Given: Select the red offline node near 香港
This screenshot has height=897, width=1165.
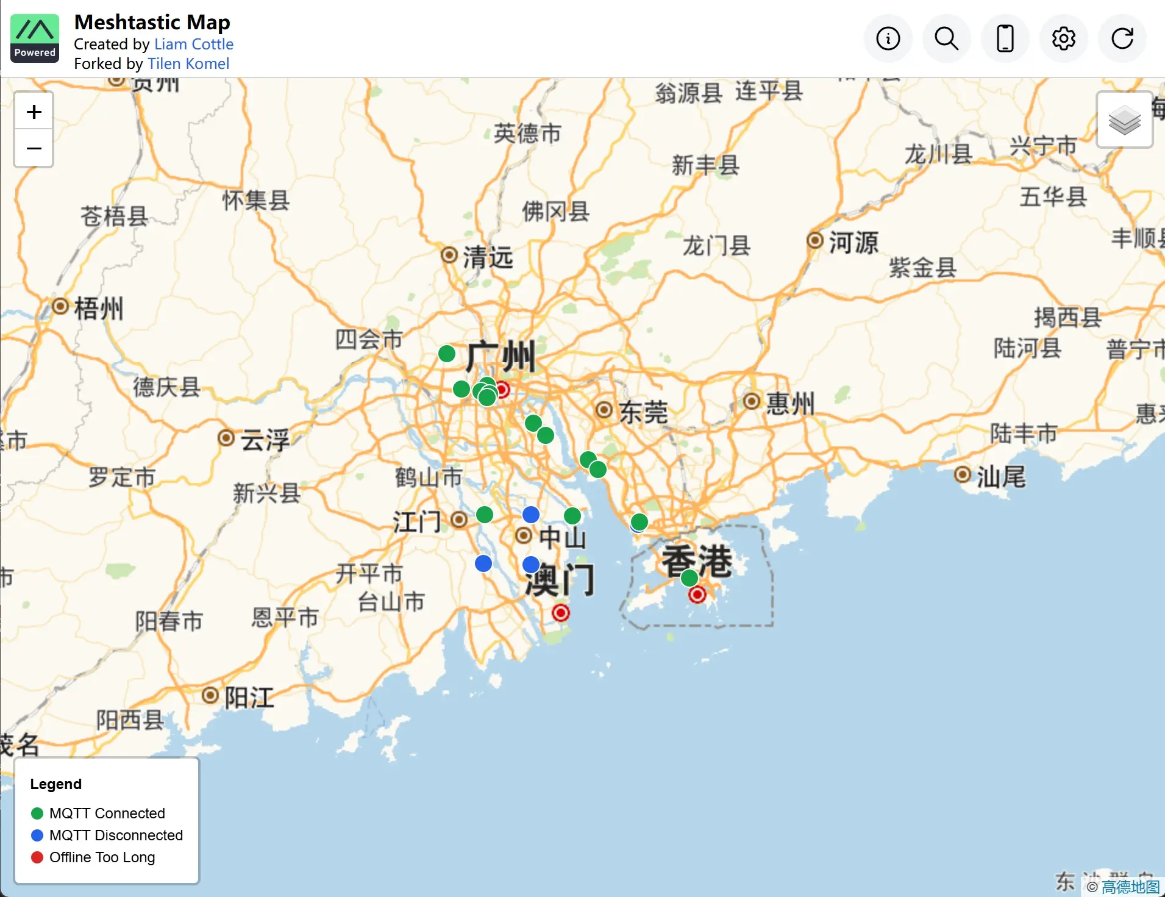Looking at the screenshot, I should [697, 595].
